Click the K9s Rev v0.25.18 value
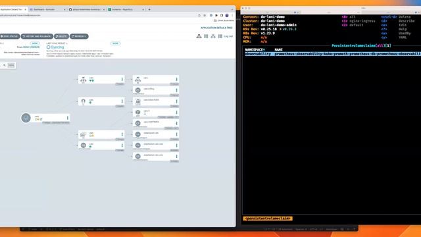 pos(268,29)
